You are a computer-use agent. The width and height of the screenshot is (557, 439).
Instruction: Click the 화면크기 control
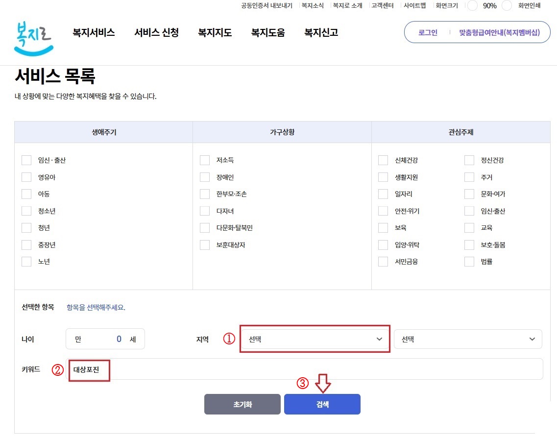[446, 6]
